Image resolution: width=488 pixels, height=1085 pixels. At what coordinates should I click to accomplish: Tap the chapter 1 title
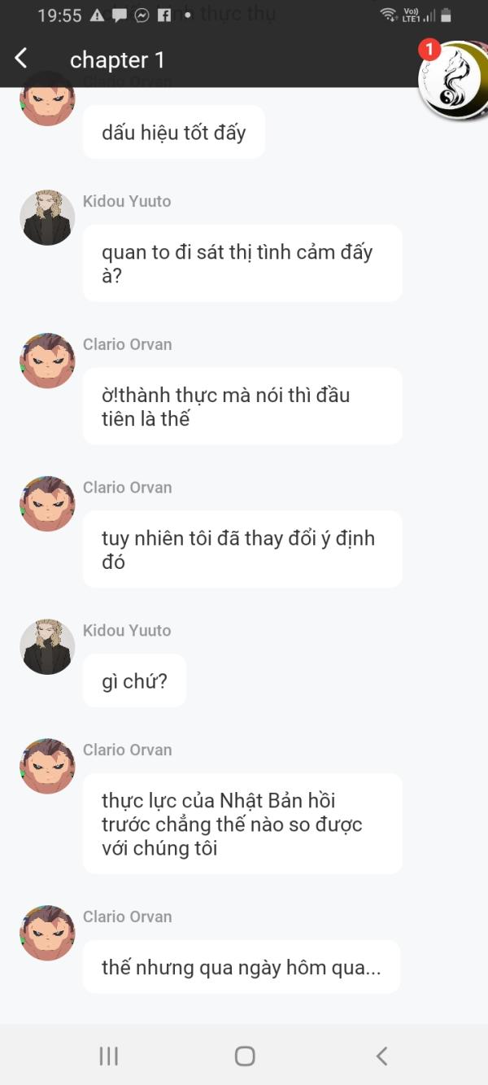(117, 59)
